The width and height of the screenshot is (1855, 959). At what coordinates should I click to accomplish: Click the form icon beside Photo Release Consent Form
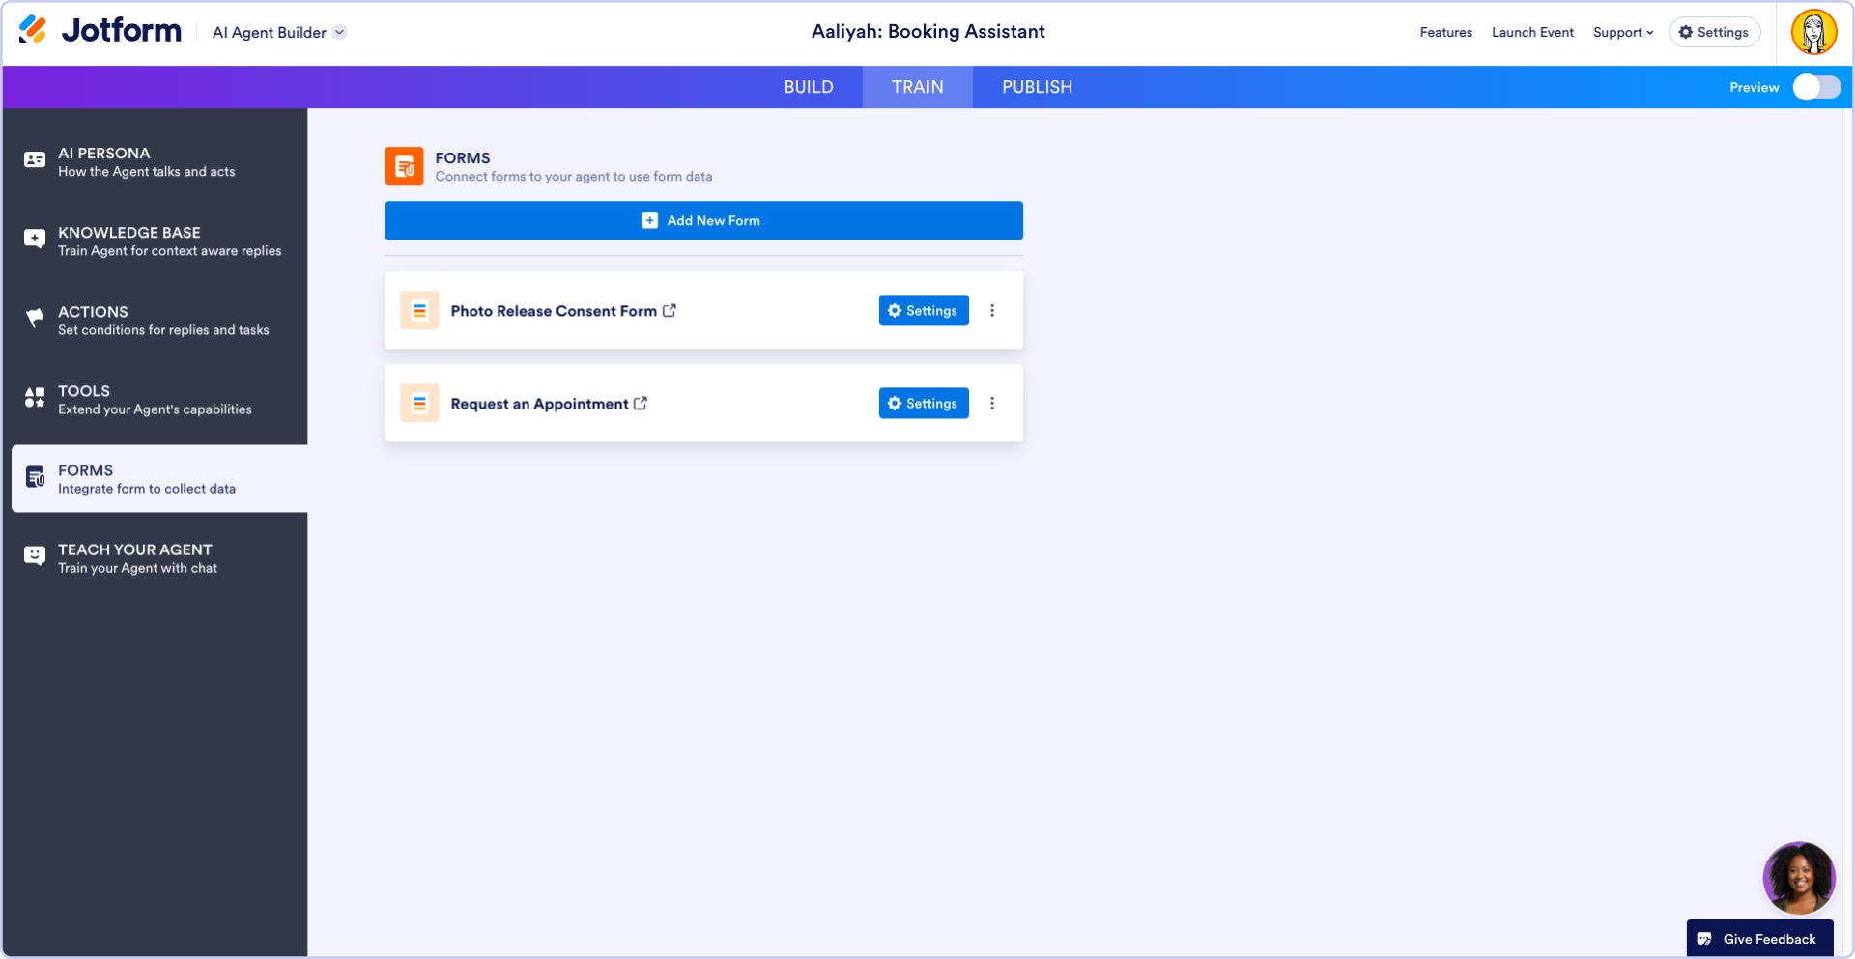419,310
